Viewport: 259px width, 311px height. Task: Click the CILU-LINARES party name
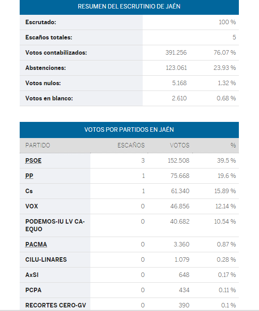46,259
